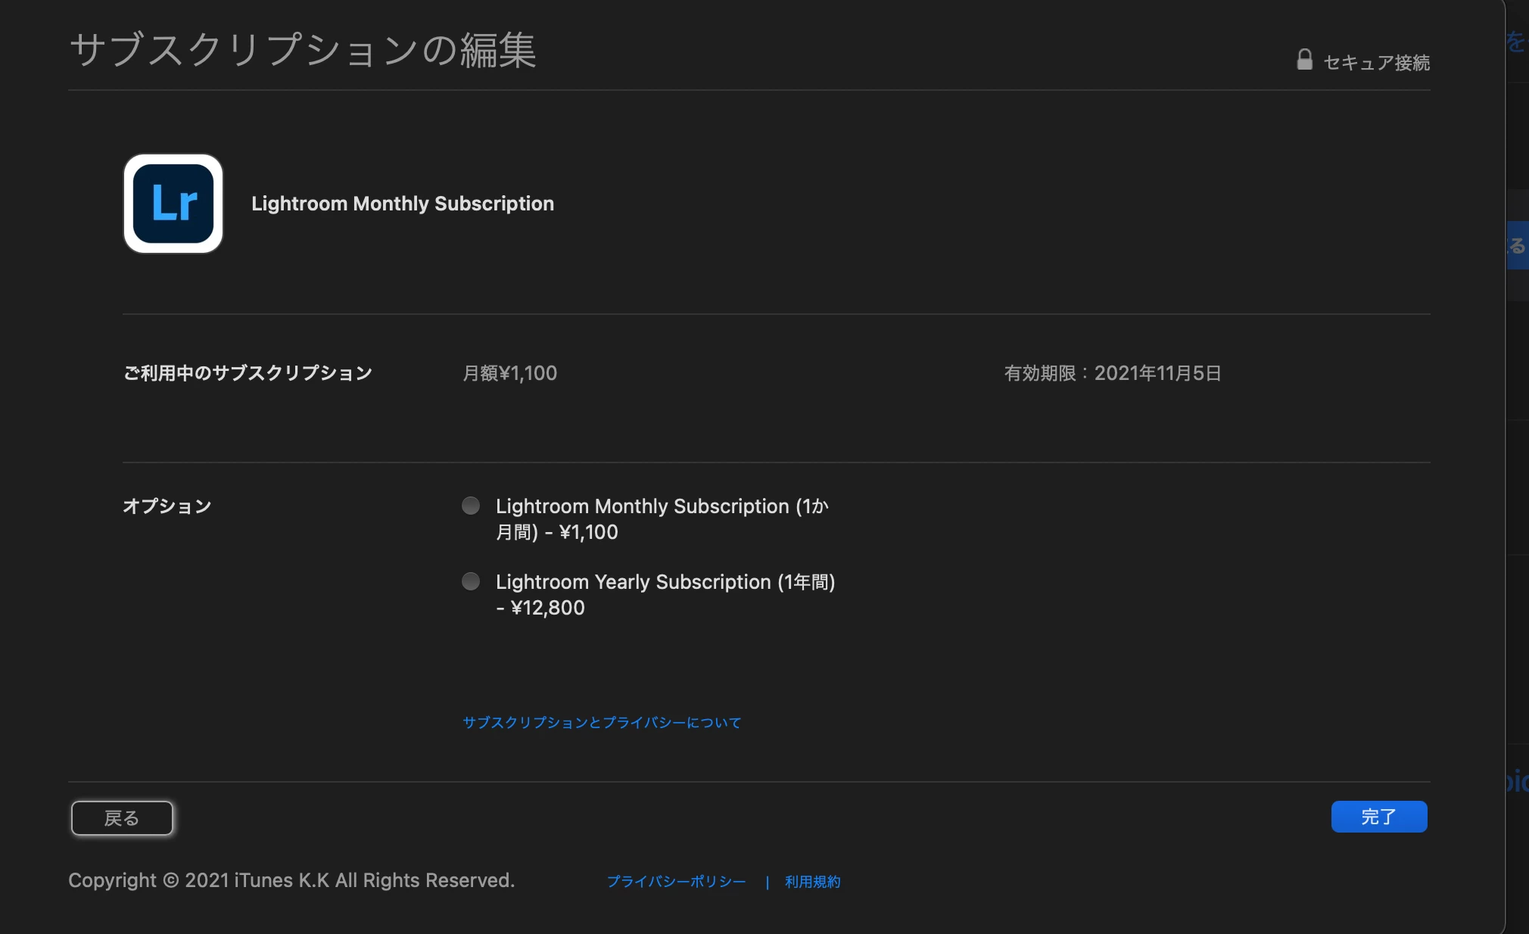
Task: Click the Lightroom Lr app icon
Action: point(173,204)
